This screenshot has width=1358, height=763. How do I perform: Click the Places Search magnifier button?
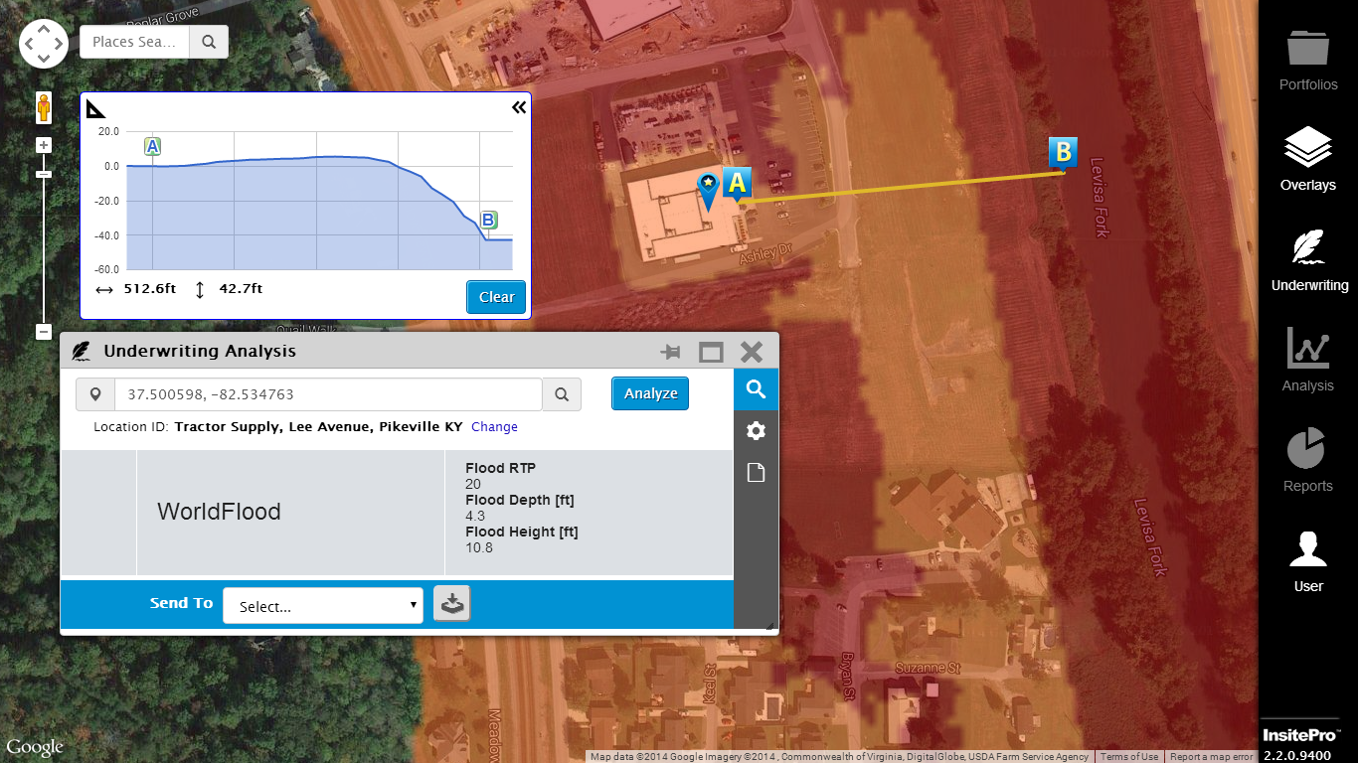click(209, 42)
